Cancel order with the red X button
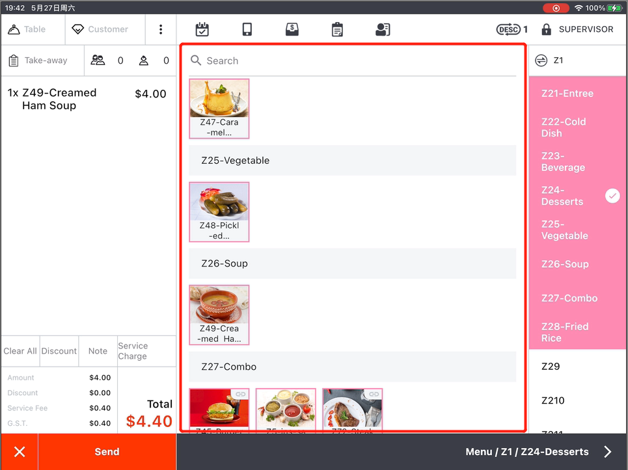628x470 pixels. pyautogui.click(x=20, y=452)
